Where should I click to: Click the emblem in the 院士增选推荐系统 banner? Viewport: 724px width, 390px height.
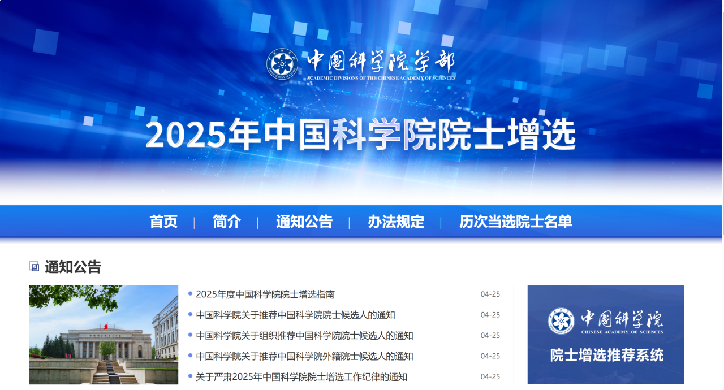561,320
